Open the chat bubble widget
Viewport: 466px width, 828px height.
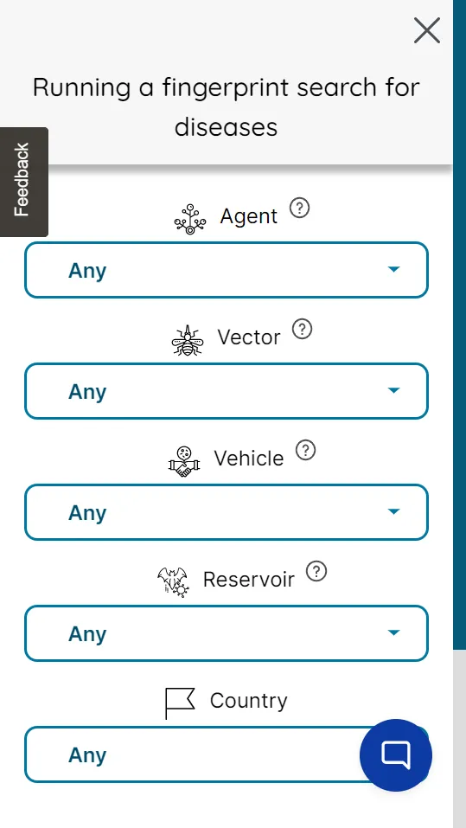pyautogui.click(x=396, y=755)
